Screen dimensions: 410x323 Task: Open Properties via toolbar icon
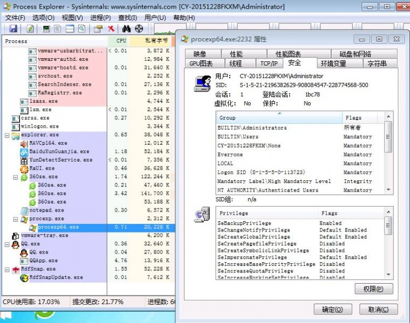coord(98,29)
